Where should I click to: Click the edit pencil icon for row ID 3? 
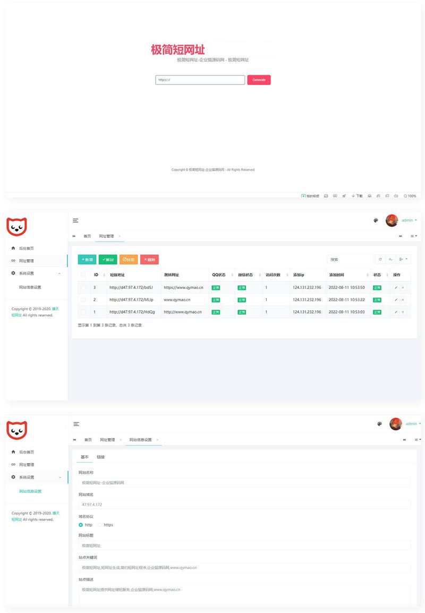pyautogui.click(x=396, y=287)
